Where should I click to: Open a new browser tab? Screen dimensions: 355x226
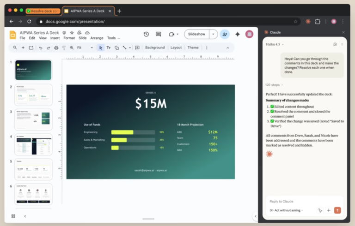119,11
